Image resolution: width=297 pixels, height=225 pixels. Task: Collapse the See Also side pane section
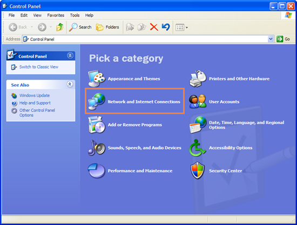(70, 84)
